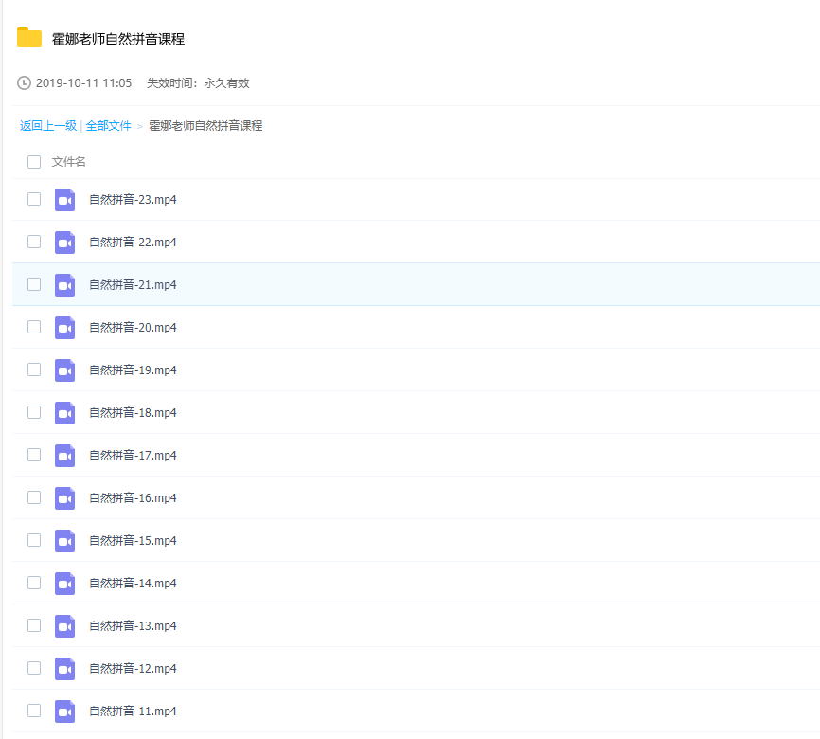Image resolution: width=820 pixels, height=739 pixels.
Task: Check the box for 自然拼音-23.mp4
Action: pyautogui.click(x=34, y=199)
